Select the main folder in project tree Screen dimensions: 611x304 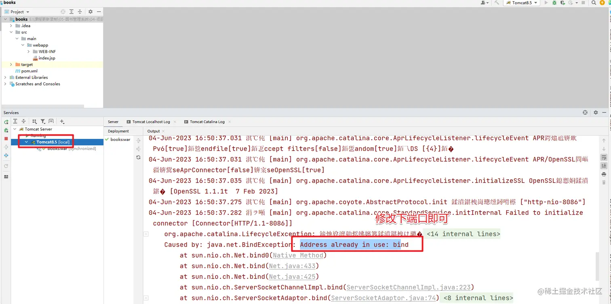pyautogui.click(x=29, y=38)
